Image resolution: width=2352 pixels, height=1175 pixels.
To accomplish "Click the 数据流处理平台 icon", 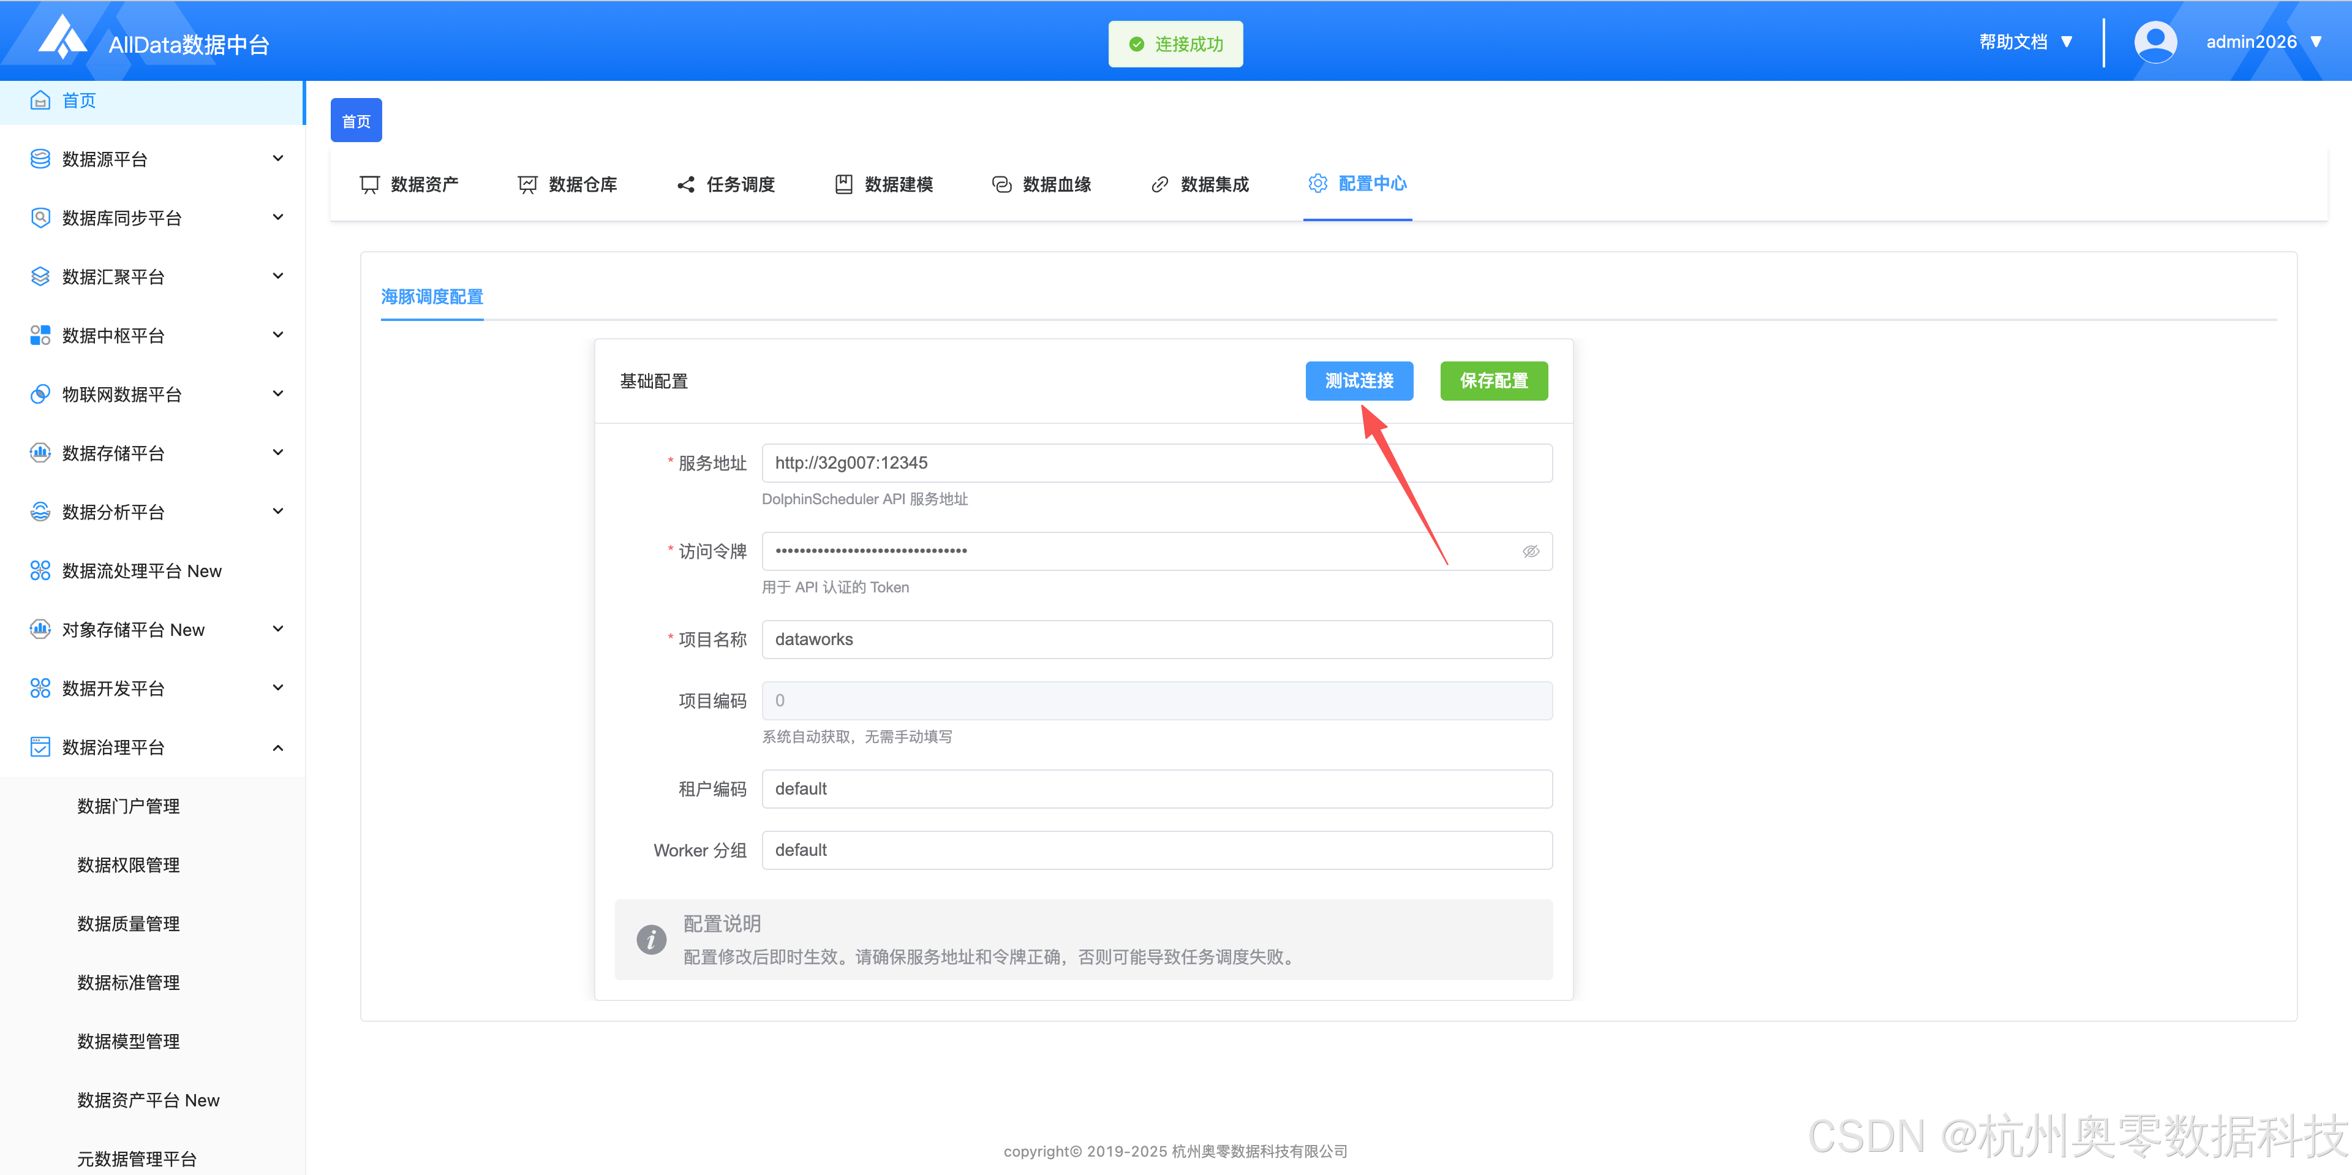I will 40,570.
